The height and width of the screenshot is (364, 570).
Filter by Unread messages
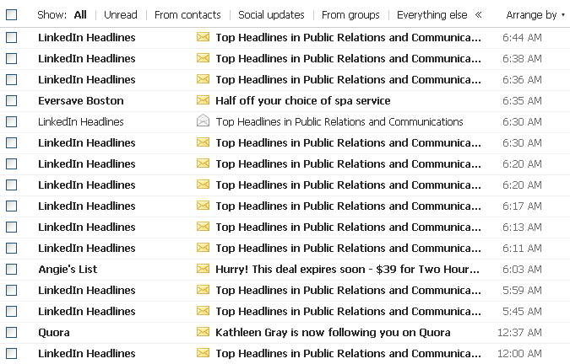pos(120,15)
